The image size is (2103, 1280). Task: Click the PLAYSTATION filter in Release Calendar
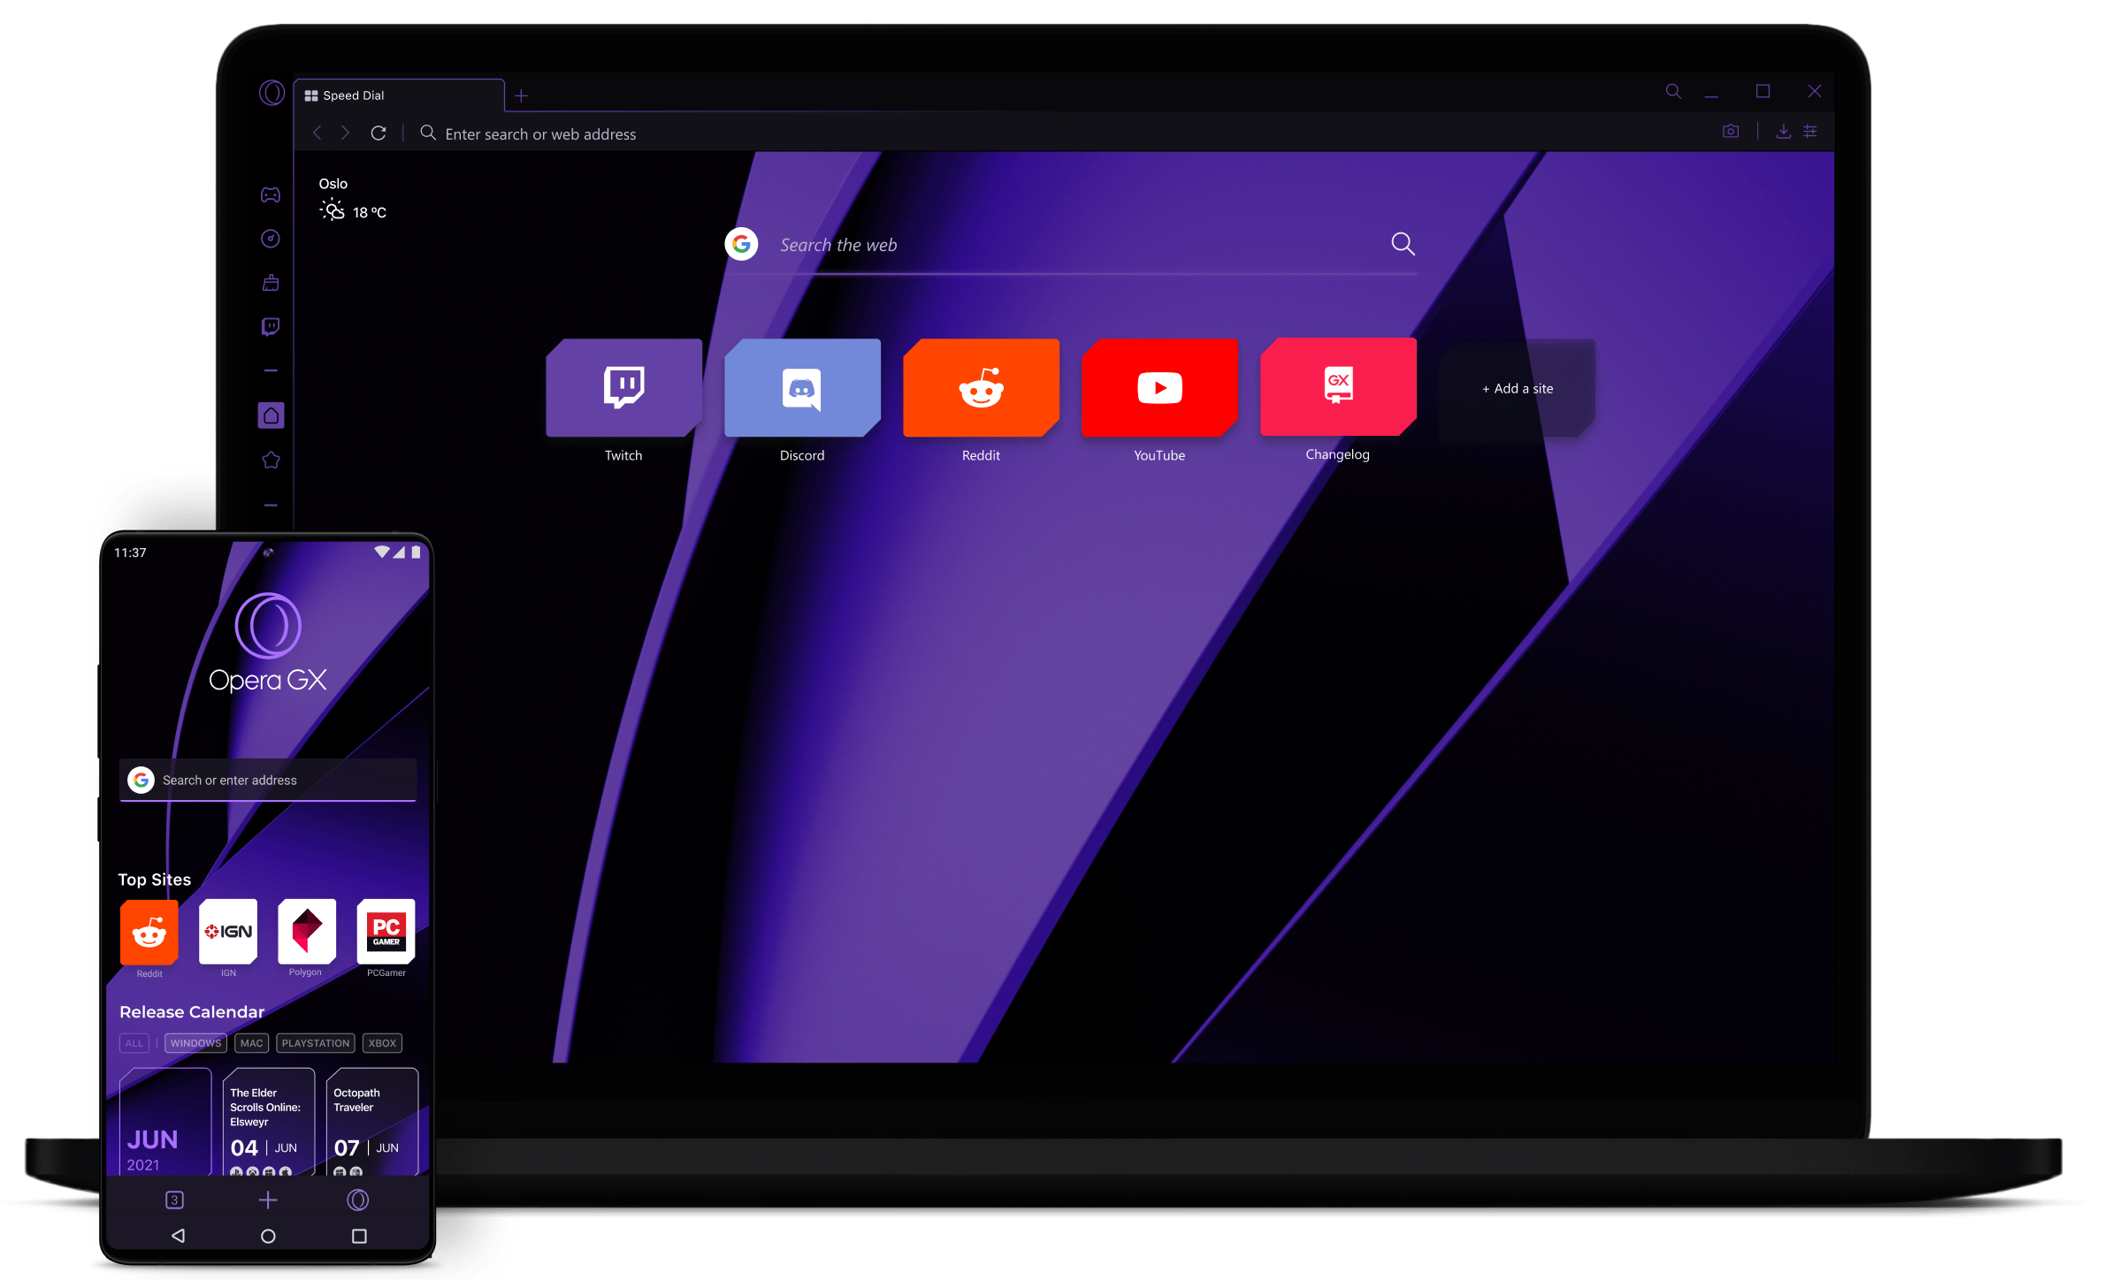click(x=312, y=1041)
